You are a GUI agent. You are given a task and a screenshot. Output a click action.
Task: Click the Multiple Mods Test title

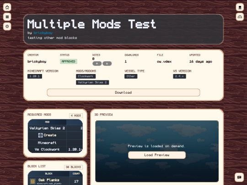point(91,24)
